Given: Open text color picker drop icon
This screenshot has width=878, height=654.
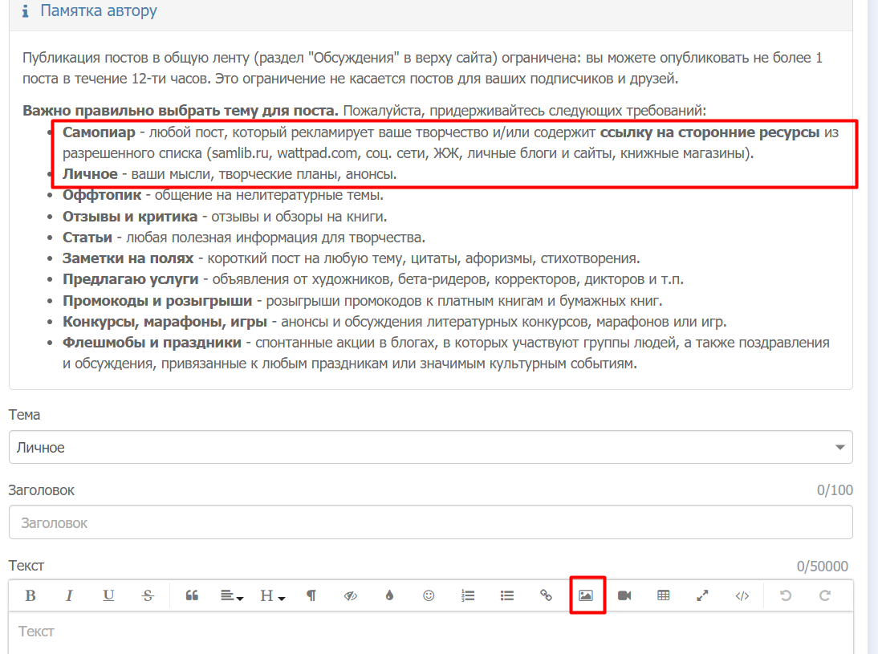Looking at the screenshot, I should tap(390, 595).
